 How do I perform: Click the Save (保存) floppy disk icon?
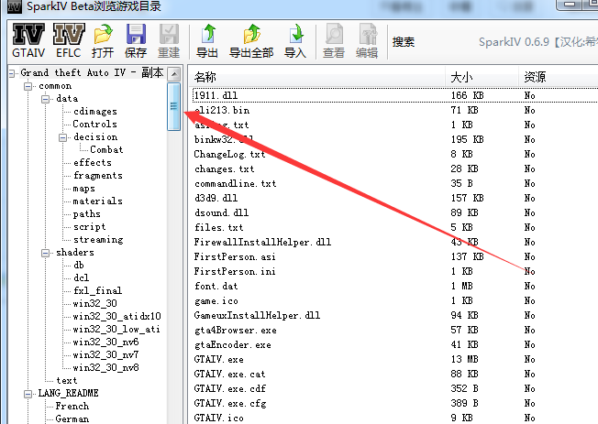click(136, 35)
